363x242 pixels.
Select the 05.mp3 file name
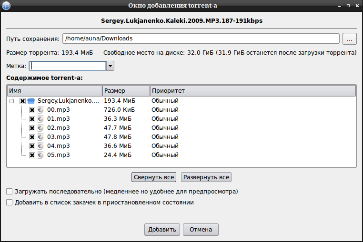pyautogui.click(x=58, y=155)
